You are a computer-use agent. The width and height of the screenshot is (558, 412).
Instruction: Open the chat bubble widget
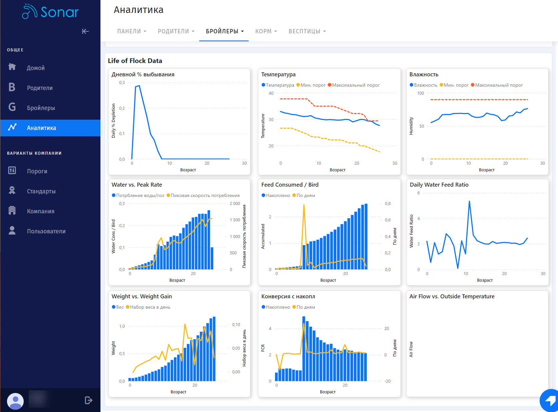coord(549,400)
